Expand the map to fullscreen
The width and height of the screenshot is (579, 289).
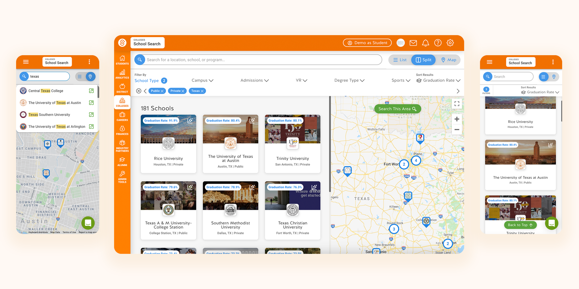(457, 104)
